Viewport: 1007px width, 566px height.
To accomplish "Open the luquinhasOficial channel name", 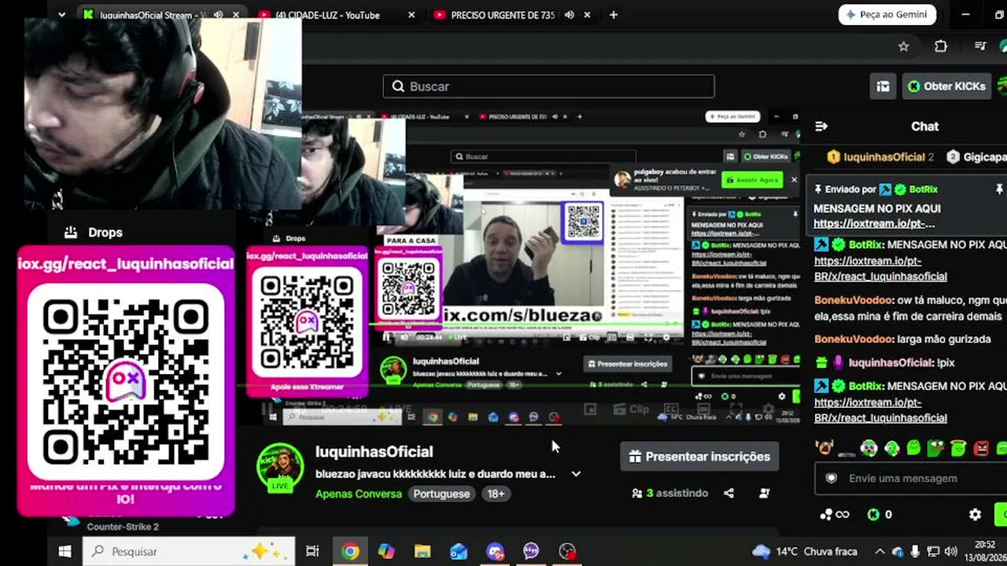I will (x=374, y=452).
